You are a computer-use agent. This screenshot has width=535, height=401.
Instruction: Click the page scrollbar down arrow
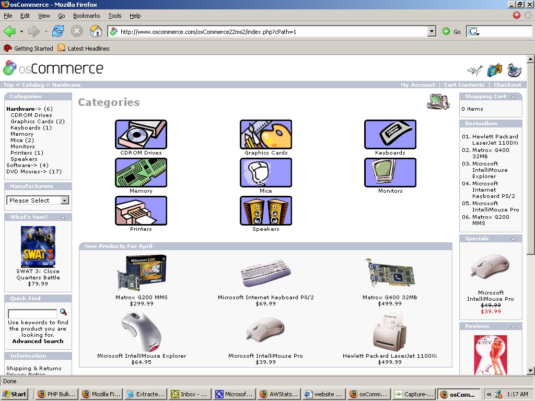click(x=530, y=371)
